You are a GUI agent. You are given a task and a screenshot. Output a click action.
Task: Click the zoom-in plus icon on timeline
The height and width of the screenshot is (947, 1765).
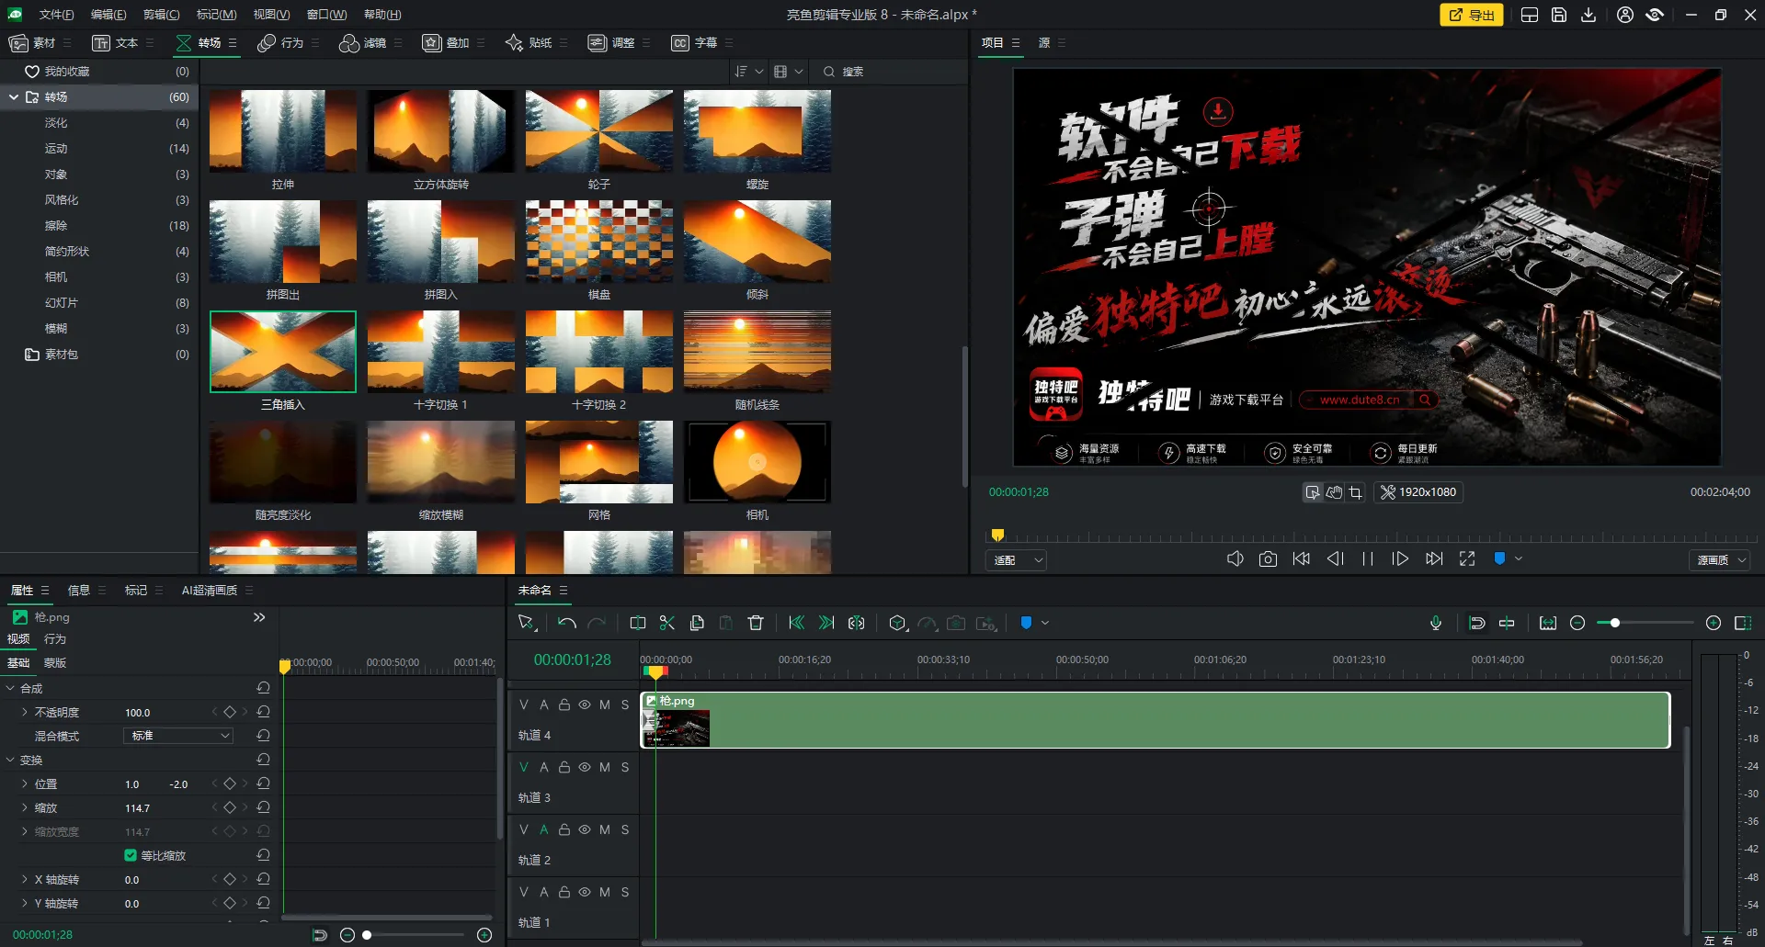1714,623
